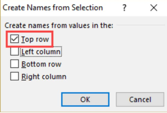Viewport: 167px width, 113px height.
Task: Enable the Left column checkbox
Action: 15,51
